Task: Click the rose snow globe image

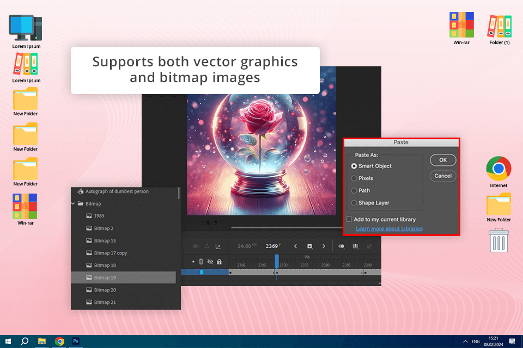Action: click(261, 154)
